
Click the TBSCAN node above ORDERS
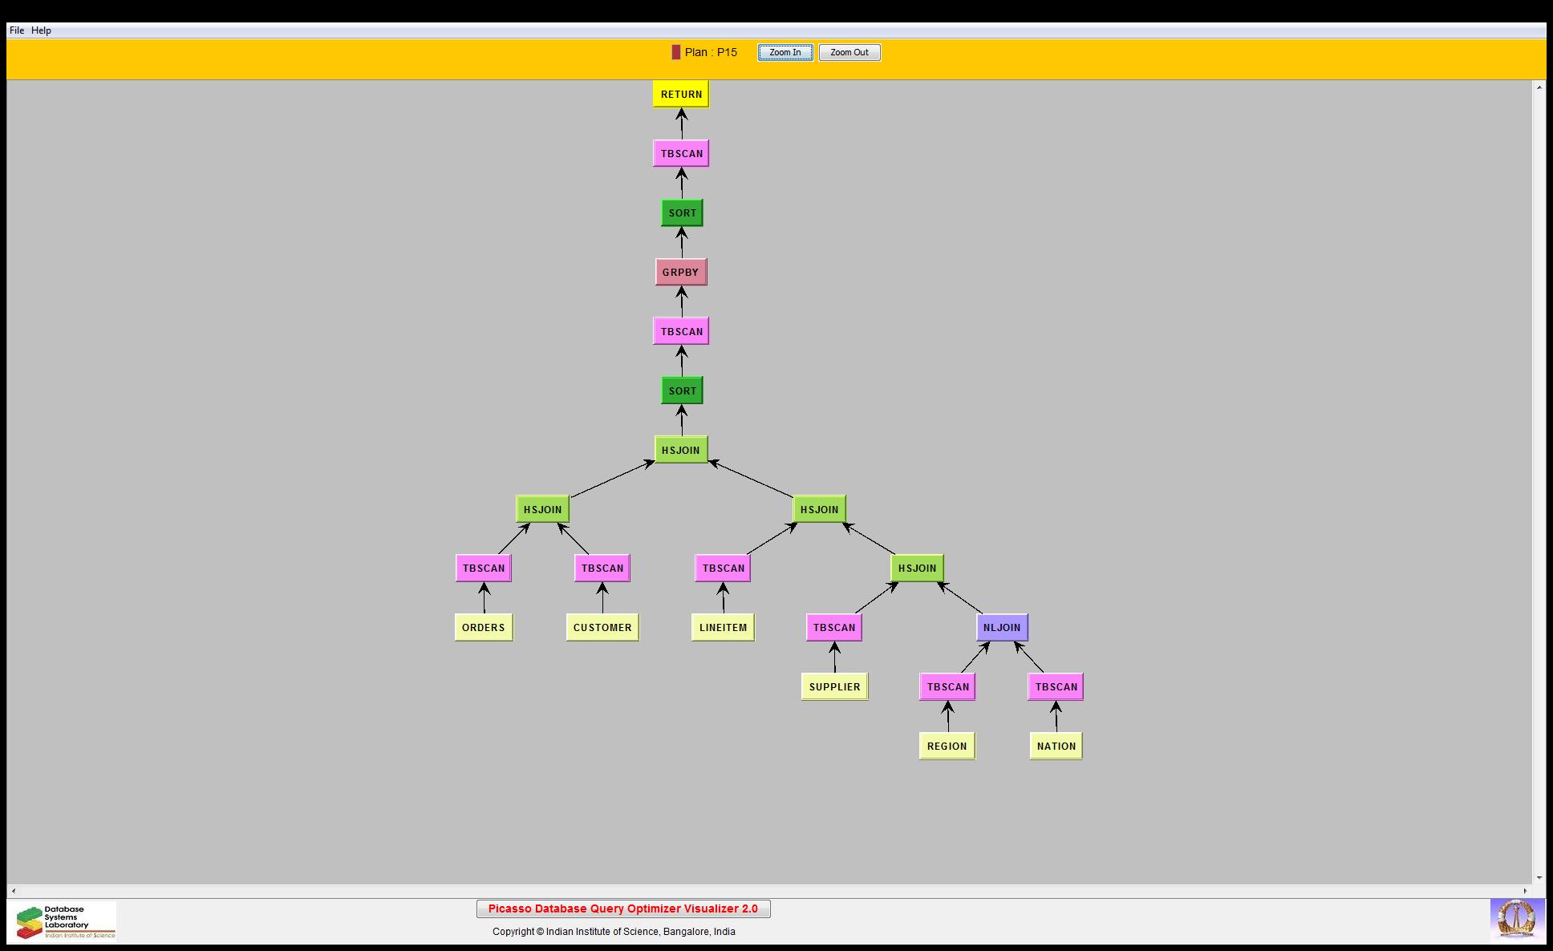[484, 569]
